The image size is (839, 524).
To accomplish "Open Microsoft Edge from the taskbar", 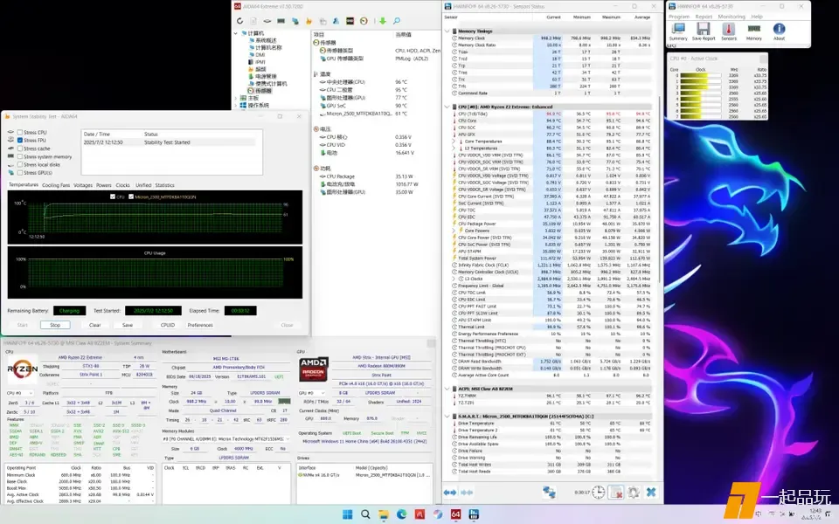I will tap(402, 514).
